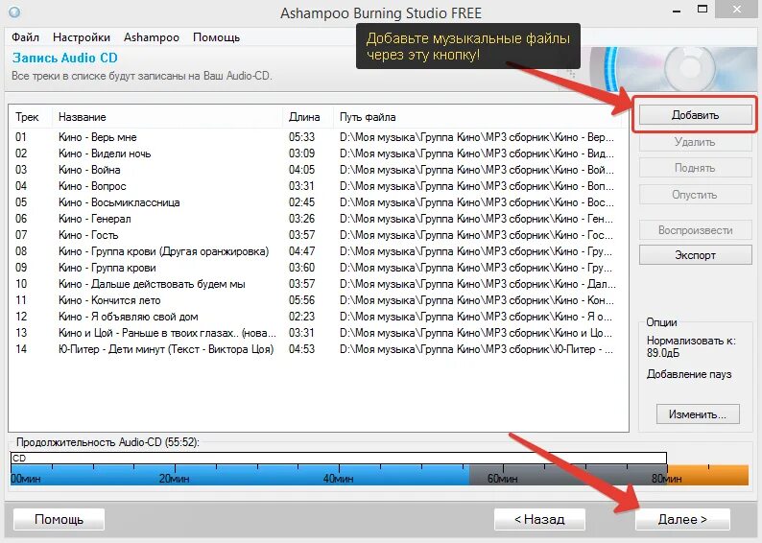Select track 01 Кино - Верь мне

pos(318,137)
